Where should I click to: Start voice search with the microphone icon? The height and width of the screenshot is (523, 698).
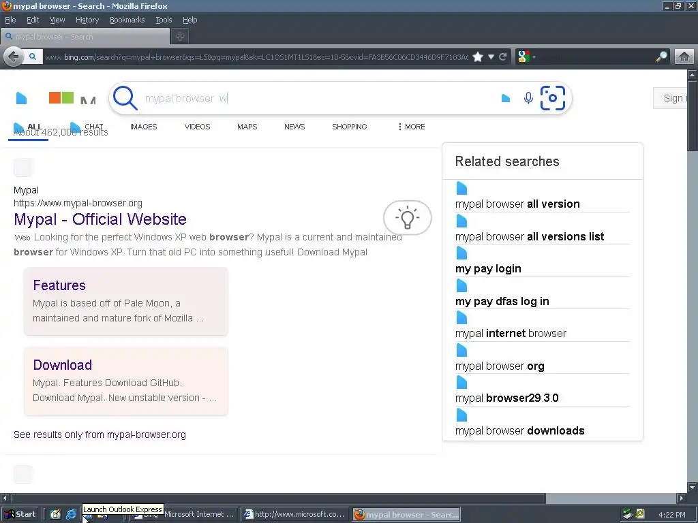tap(528, 98)
